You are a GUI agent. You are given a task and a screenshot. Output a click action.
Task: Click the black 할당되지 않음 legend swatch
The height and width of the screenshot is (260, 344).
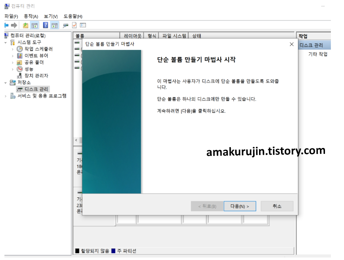(77, 251)
